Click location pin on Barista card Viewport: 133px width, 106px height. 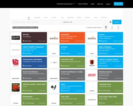[23, 41]
